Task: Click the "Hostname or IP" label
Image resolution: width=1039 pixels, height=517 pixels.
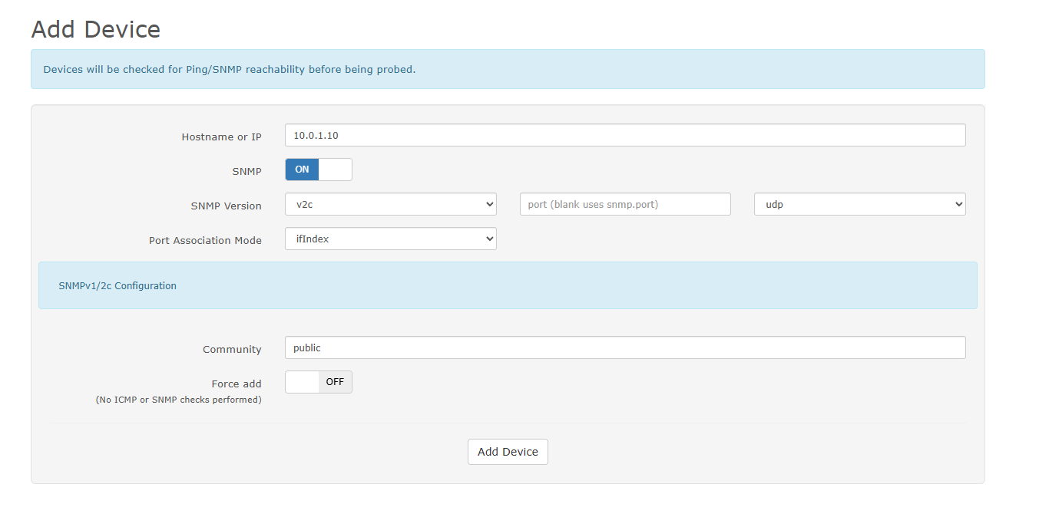Action: [x=221, y=137]
